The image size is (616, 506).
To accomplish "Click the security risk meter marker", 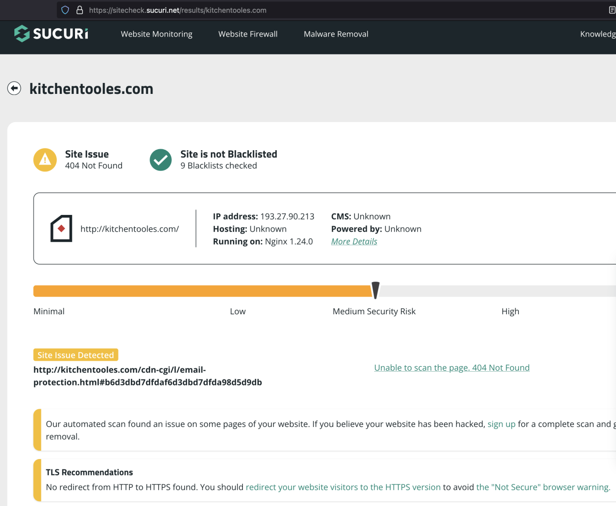I will (376, 291).
